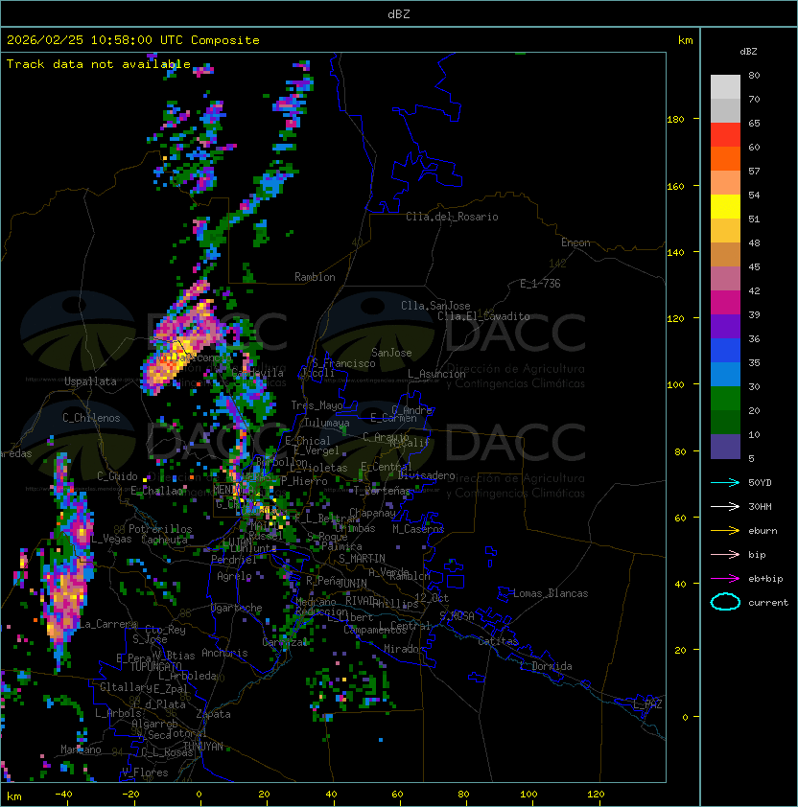This screenshot has width=798, height=807.
Task: Click the Encon map label
Action: [x=575, y=242]
